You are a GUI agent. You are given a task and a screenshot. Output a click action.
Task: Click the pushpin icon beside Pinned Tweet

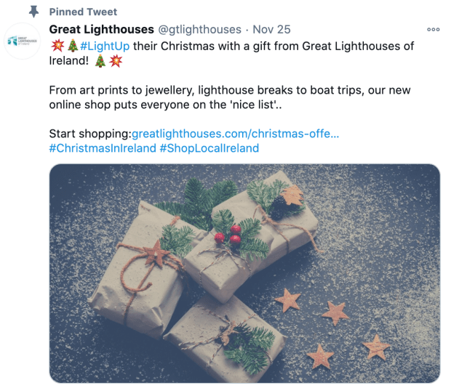point(34,12)
